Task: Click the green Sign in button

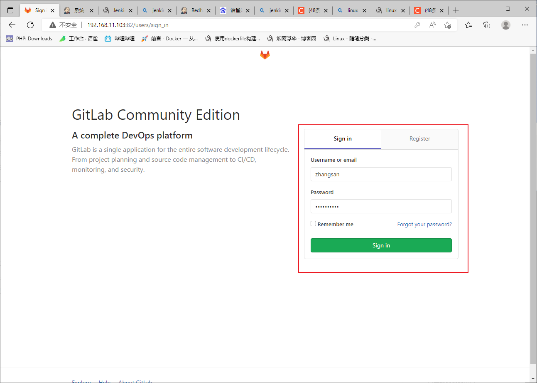Action: [x=381, y=245]
